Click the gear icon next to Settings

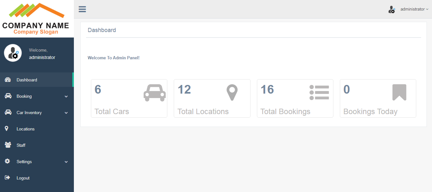[x=8, y=161]
